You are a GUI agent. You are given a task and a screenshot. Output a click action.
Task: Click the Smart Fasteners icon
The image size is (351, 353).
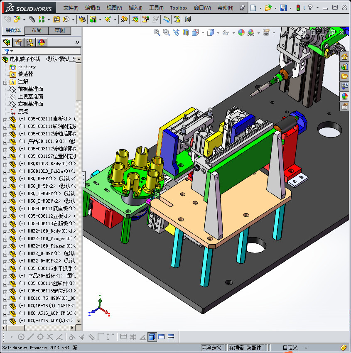point(56,20)
